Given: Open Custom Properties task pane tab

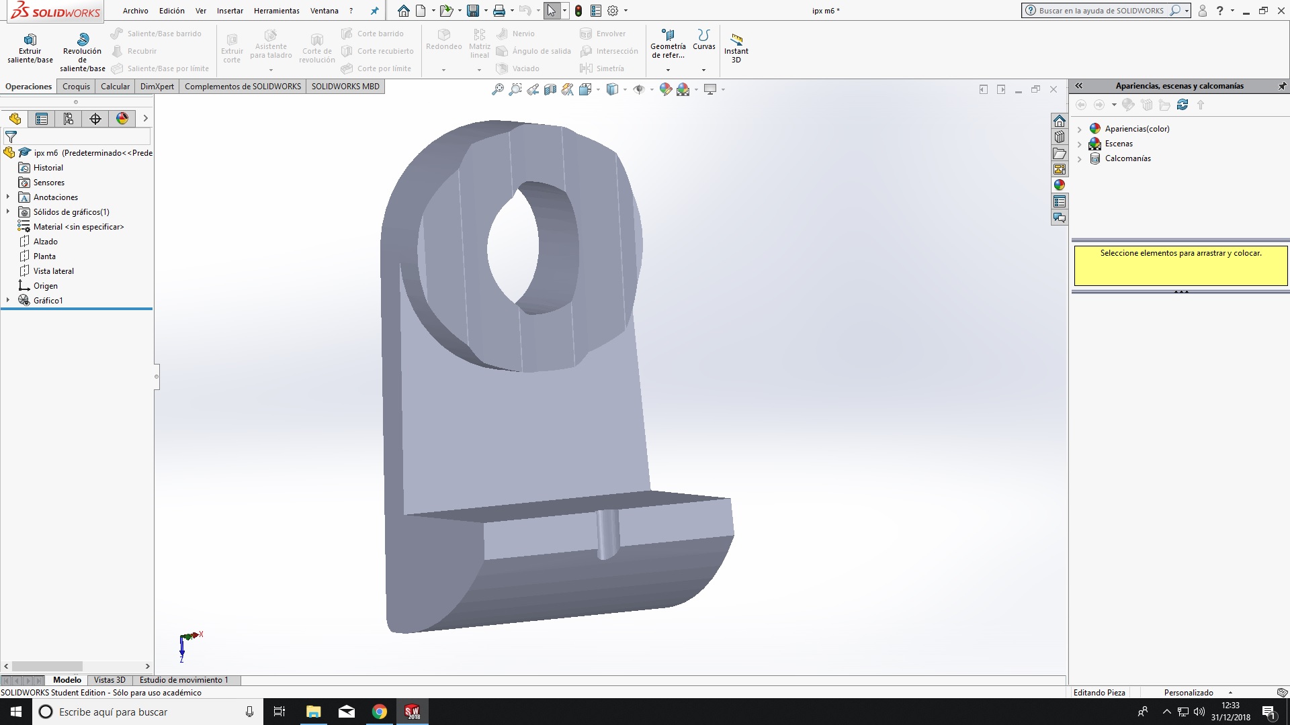Looking at the screenshot, I should (1060, 201).
